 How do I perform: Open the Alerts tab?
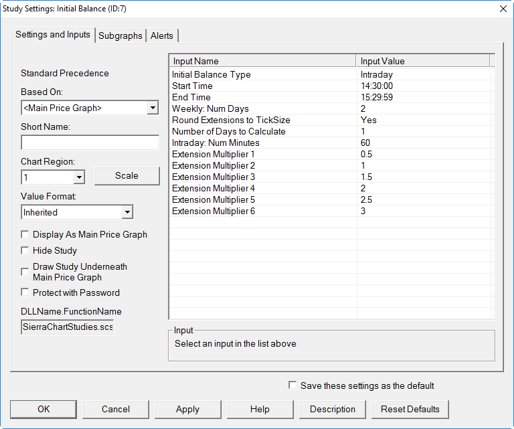(x=162, y=35)
